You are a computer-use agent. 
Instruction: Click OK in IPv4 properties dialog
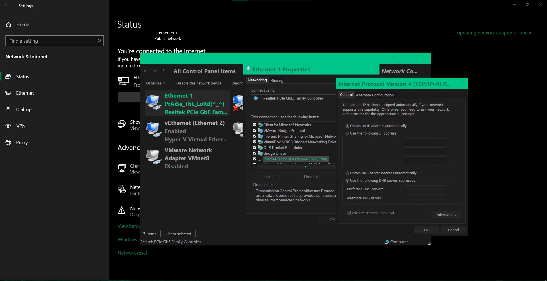[x=426, y=230]
